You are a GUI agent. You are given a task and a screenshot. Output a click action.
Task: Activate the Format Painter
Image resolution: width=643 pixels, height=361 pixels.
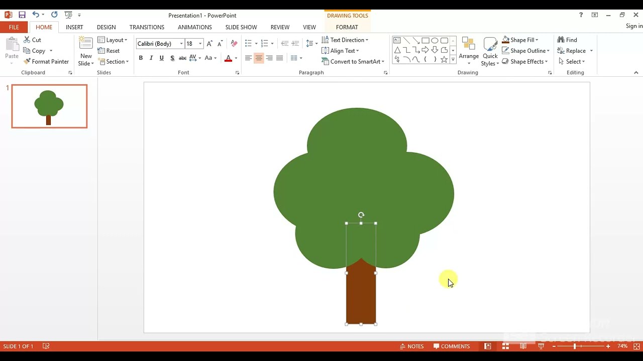coord(46,62)
